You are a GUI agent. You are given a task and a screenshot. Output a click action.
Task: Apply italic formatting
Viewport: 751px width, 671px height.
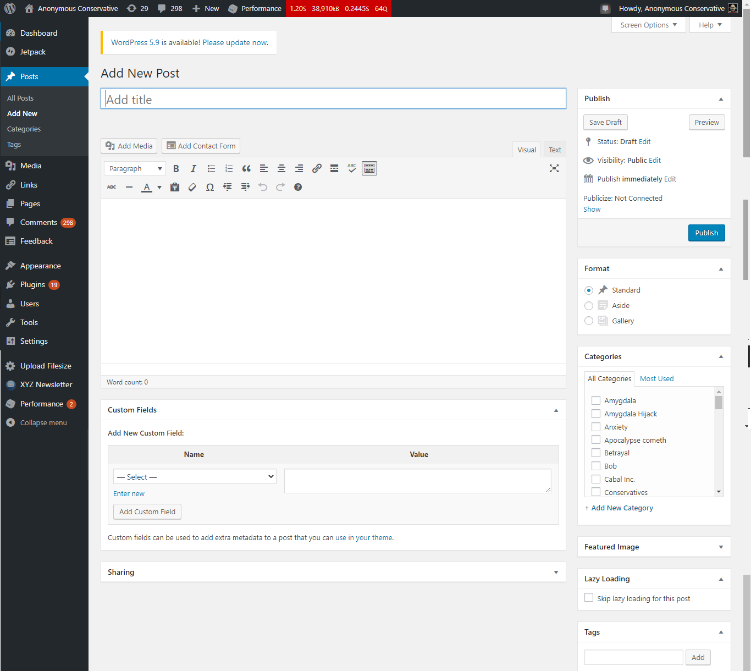(194, 168)
